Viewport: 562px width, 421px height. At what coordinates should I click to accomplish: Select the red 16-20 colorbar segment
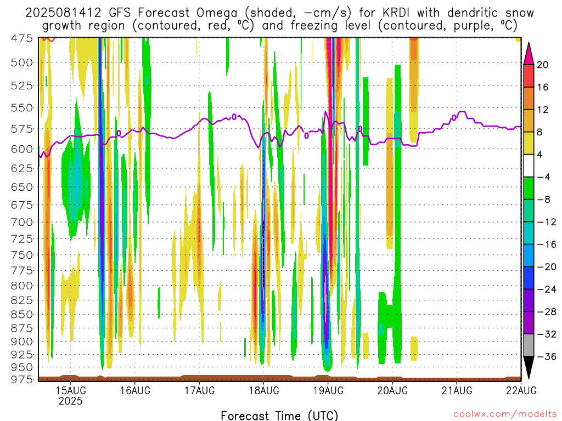point(529,76)
